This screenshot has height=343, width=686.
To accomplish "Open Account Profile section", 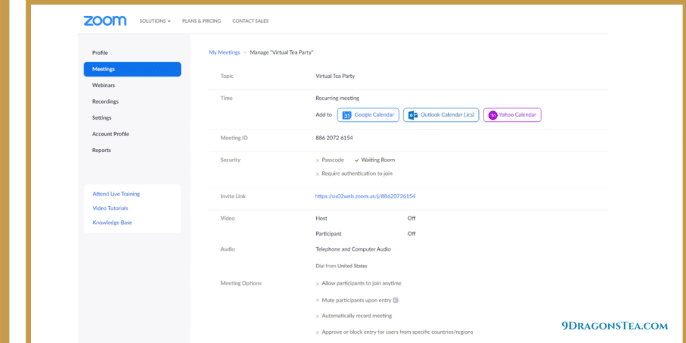I will coord(111,134).
